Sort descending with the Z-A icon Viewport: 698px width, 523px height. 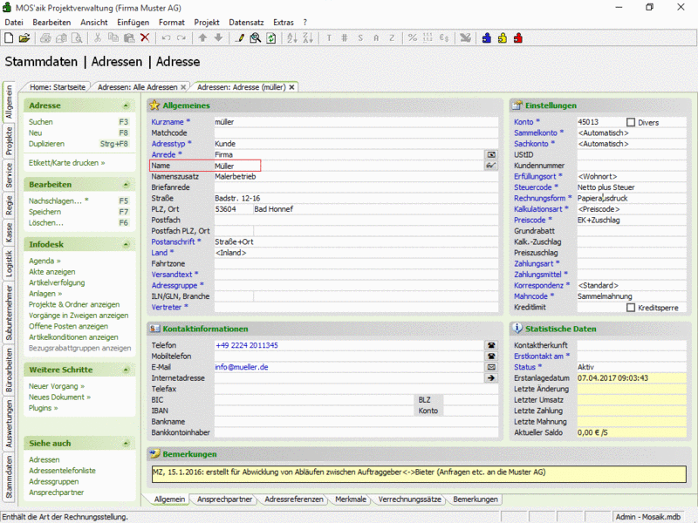(x=308, y=38)
